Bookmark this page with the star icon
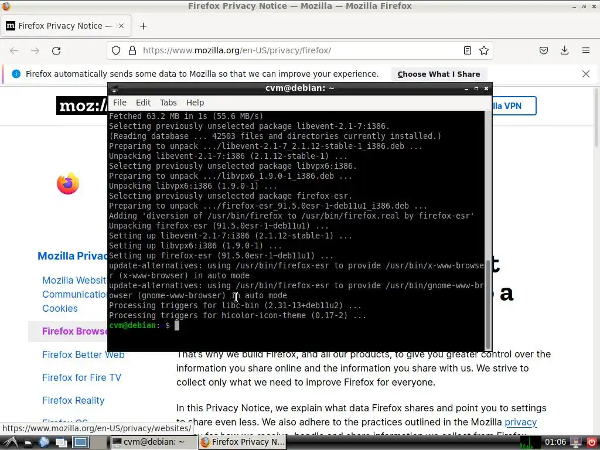Viewport: 600px width, 450px height. pos(483,50)
